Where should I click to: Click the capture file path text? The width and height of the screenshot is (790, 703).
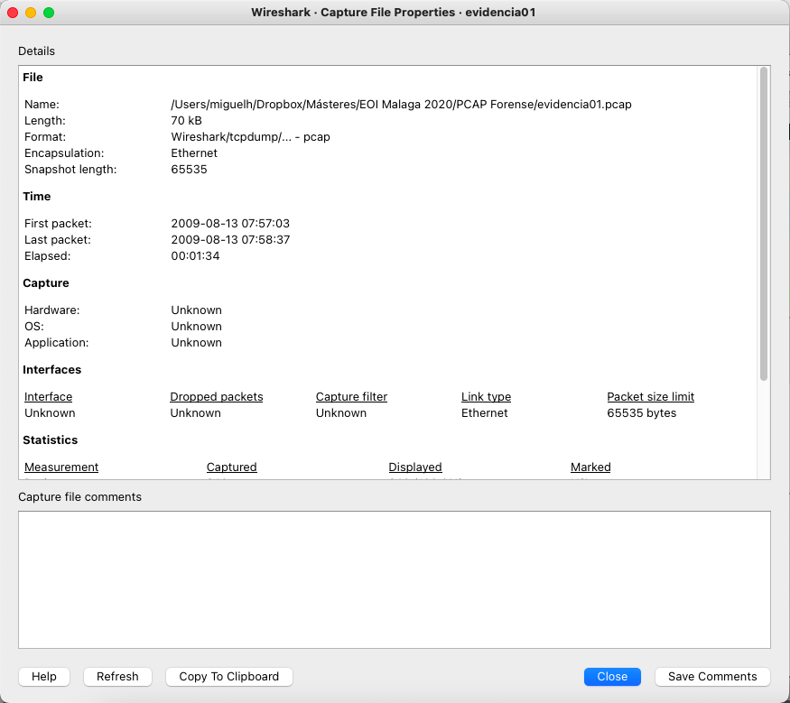pos(401,105)
